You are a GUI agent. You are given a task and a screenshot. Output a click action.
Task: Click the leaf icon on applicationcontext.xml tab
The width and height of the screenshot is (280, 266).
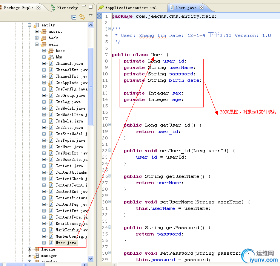101,8
